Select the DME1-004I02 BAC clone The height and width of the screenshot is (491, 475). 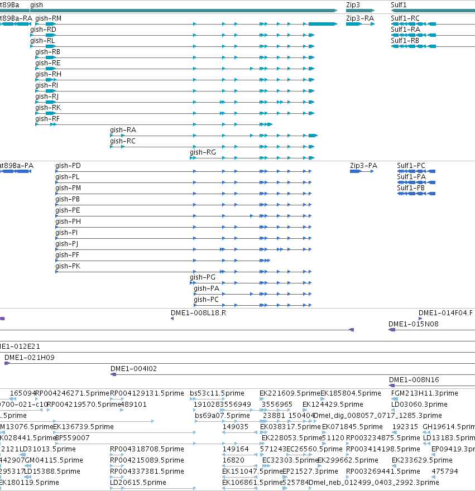134,369
